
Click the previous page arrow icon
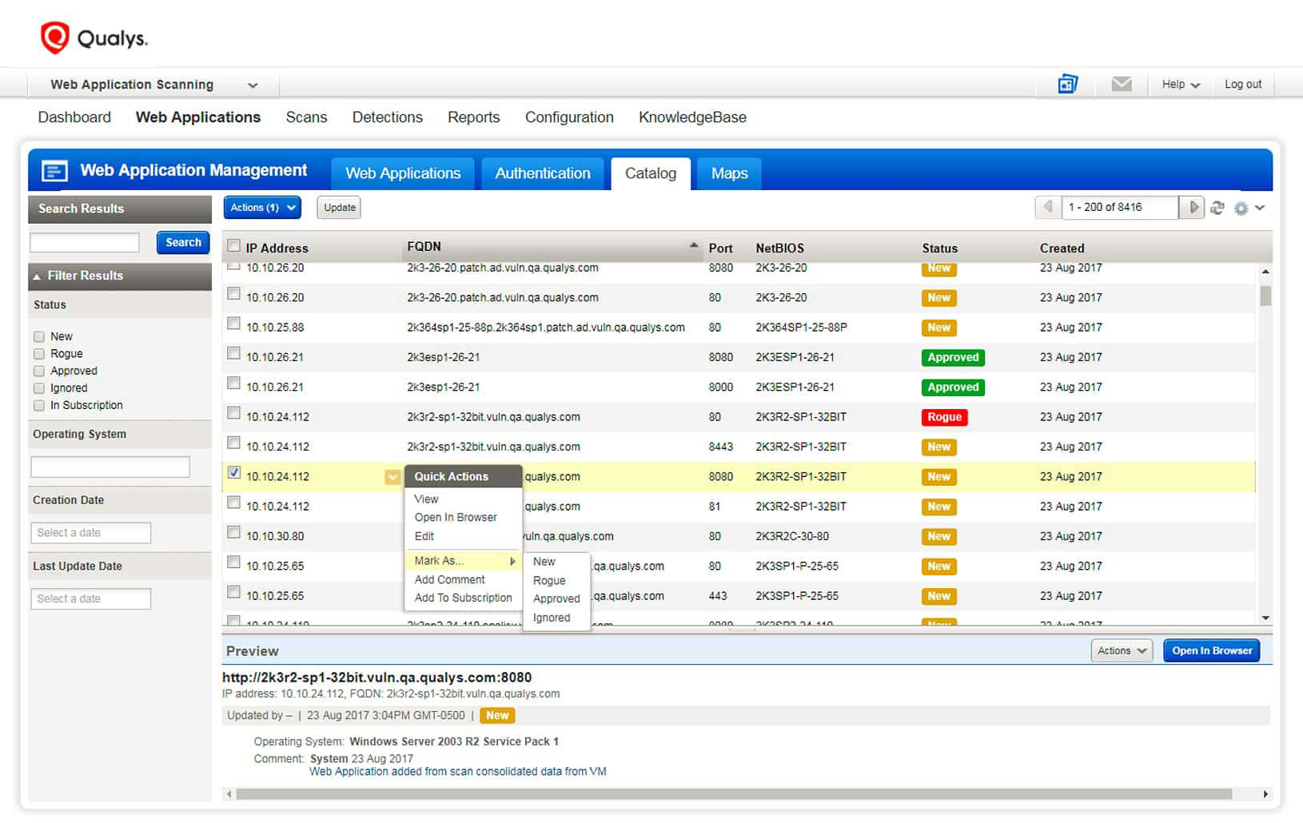[x=1048, y=207]
